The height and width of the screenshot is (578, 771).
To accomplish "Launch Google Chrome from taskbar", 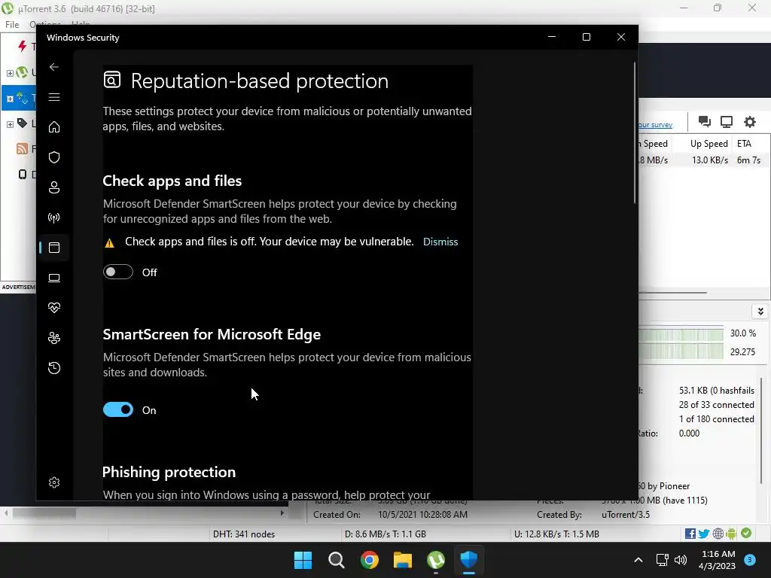I will [x=369, y=560].
